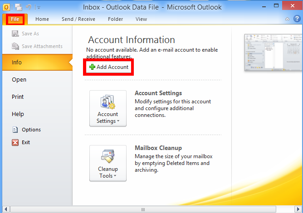This screenshot has height=213, width=303.
Task: Click the blue Help question mark icon
Action: pyautogui.click(x=297, y=19)
